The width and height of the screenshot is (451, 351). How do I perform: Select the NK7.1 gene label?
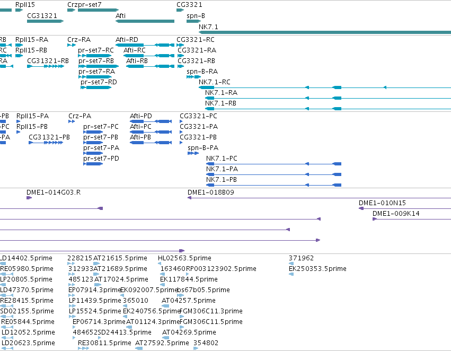click(208, 27)
